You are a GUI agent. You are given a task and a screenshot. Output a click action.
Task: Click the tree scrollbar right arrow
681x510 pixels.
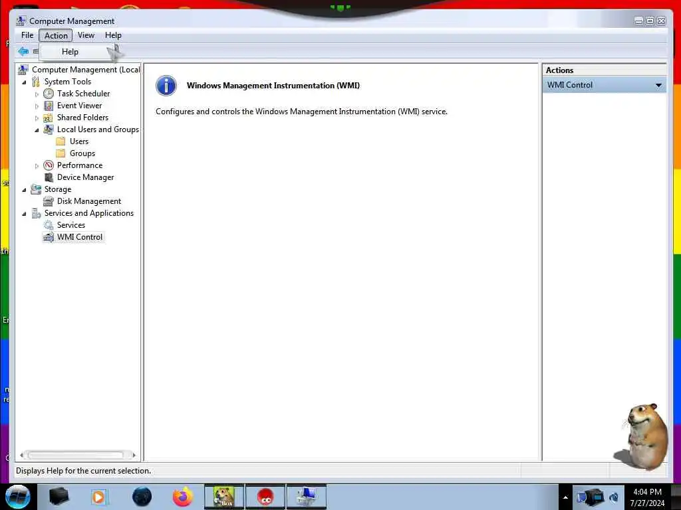click(134, 455)
